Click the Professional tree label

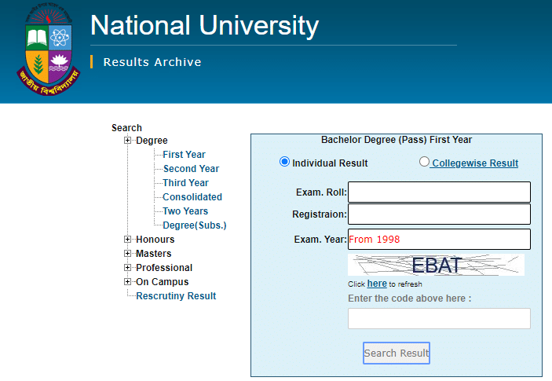[x=164, y=268]
